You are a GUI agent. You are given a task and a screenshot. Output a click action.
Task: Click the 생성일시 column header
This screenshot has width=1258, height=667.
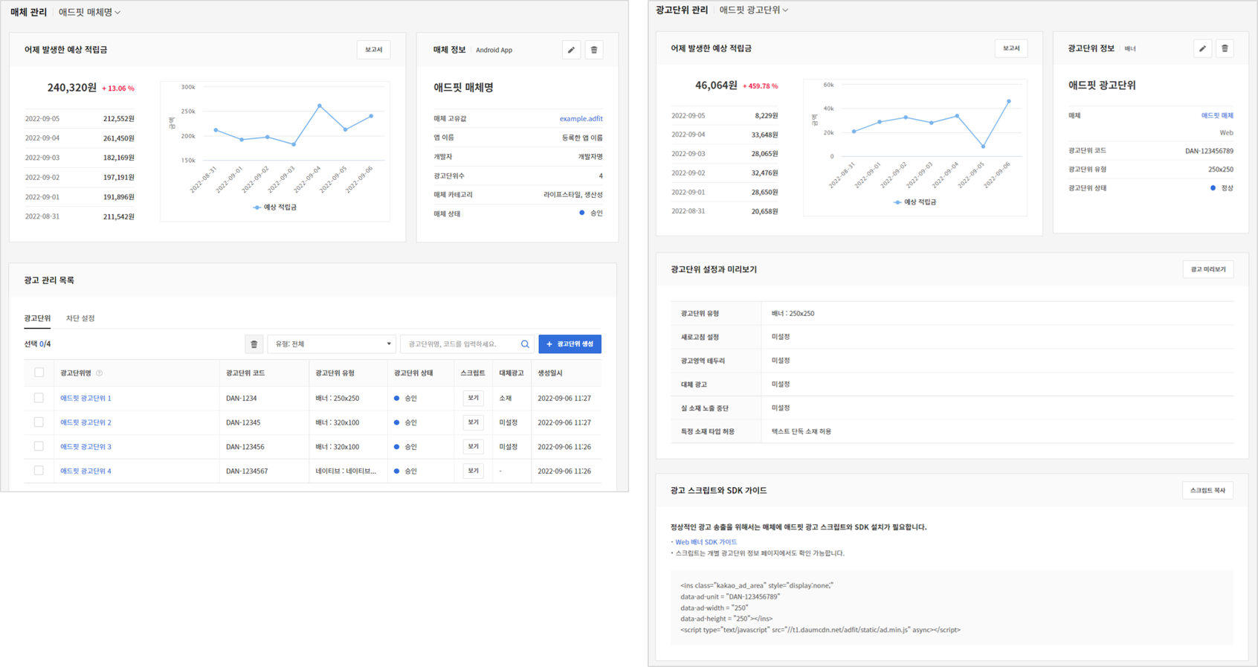pos(550,373)
